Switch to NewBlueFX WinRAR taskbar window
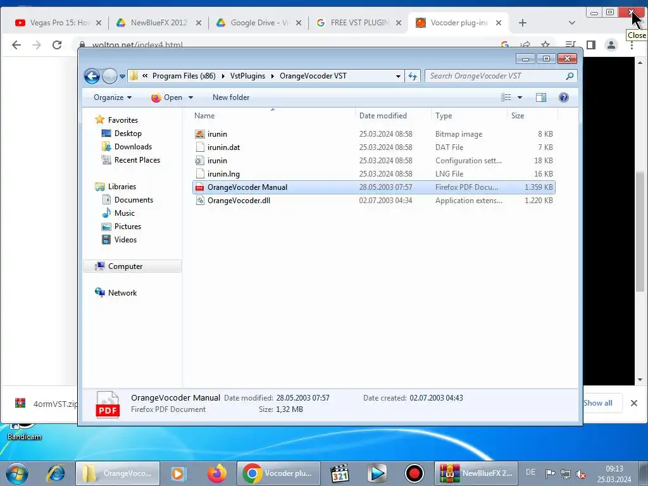 (x=475, y=473)
